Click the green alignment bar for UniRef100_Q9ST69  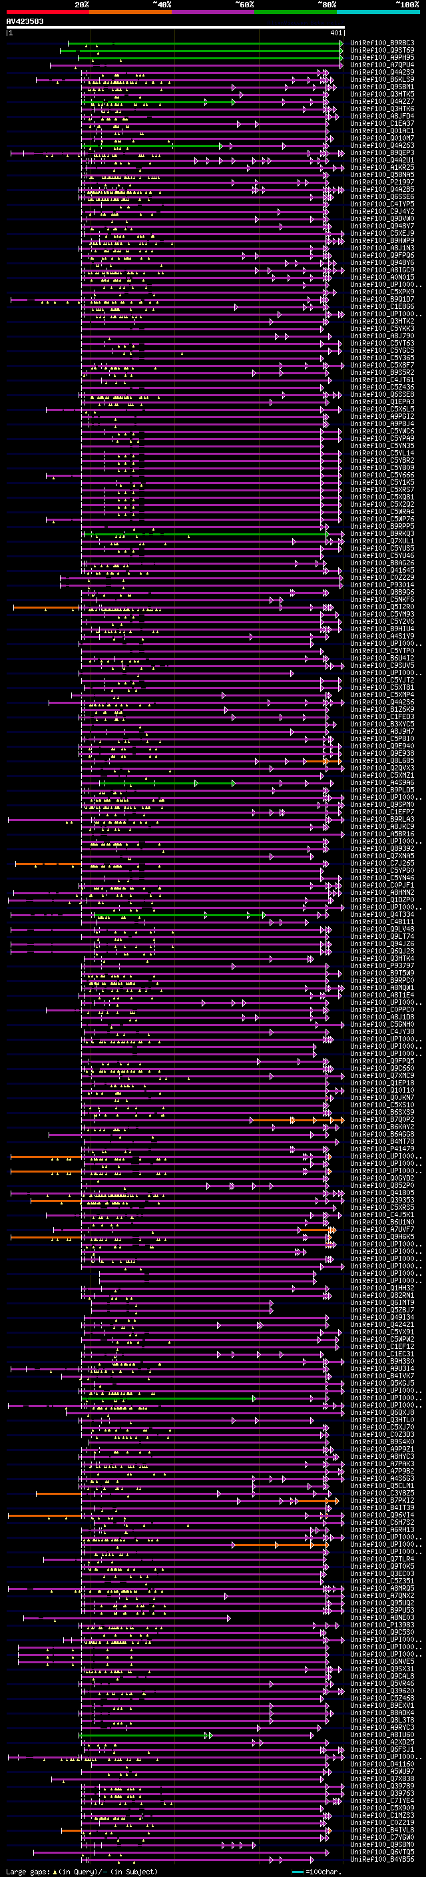pos(201,51)
